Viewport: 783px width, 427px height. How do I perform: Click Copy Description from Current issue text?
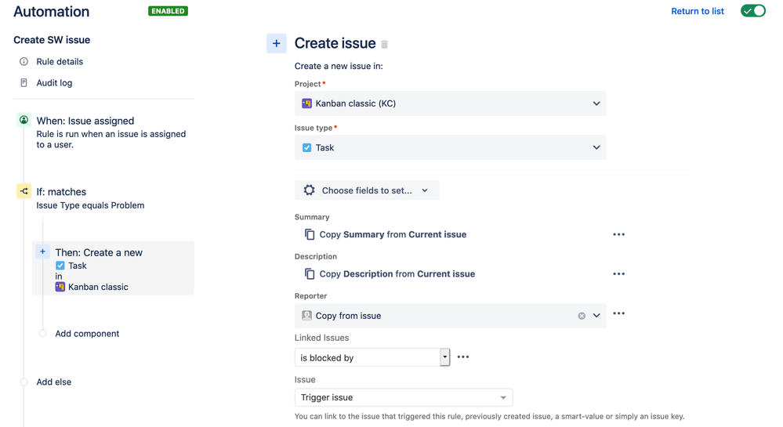coord(397,273)
